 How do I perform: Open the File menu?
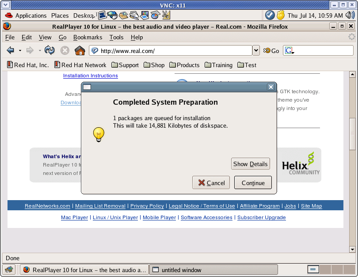coord(10,37)
